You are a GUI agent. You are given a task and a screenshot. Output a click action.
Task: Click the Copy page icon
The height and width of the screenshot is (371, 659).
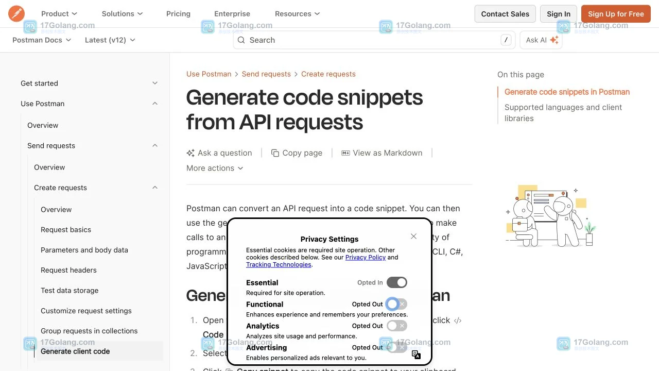(275, 153)
